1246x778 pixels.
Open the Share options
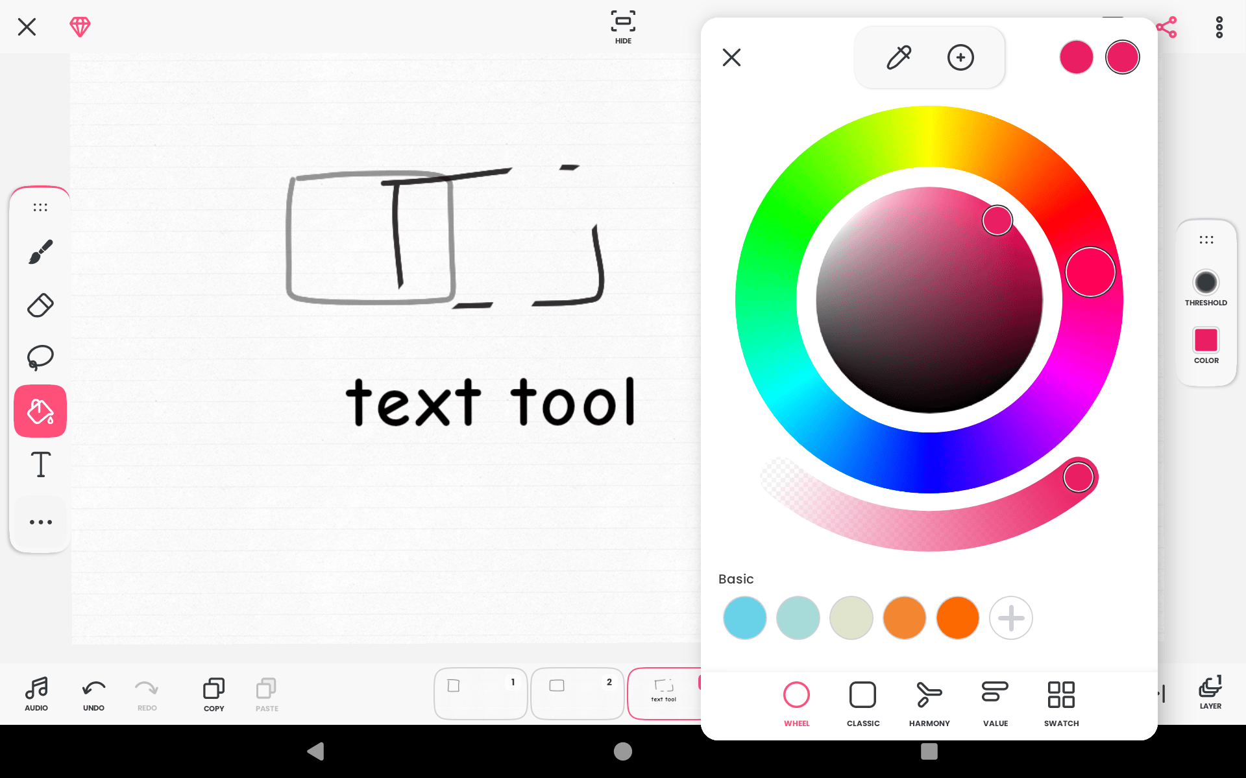(x=1167, y=27)
